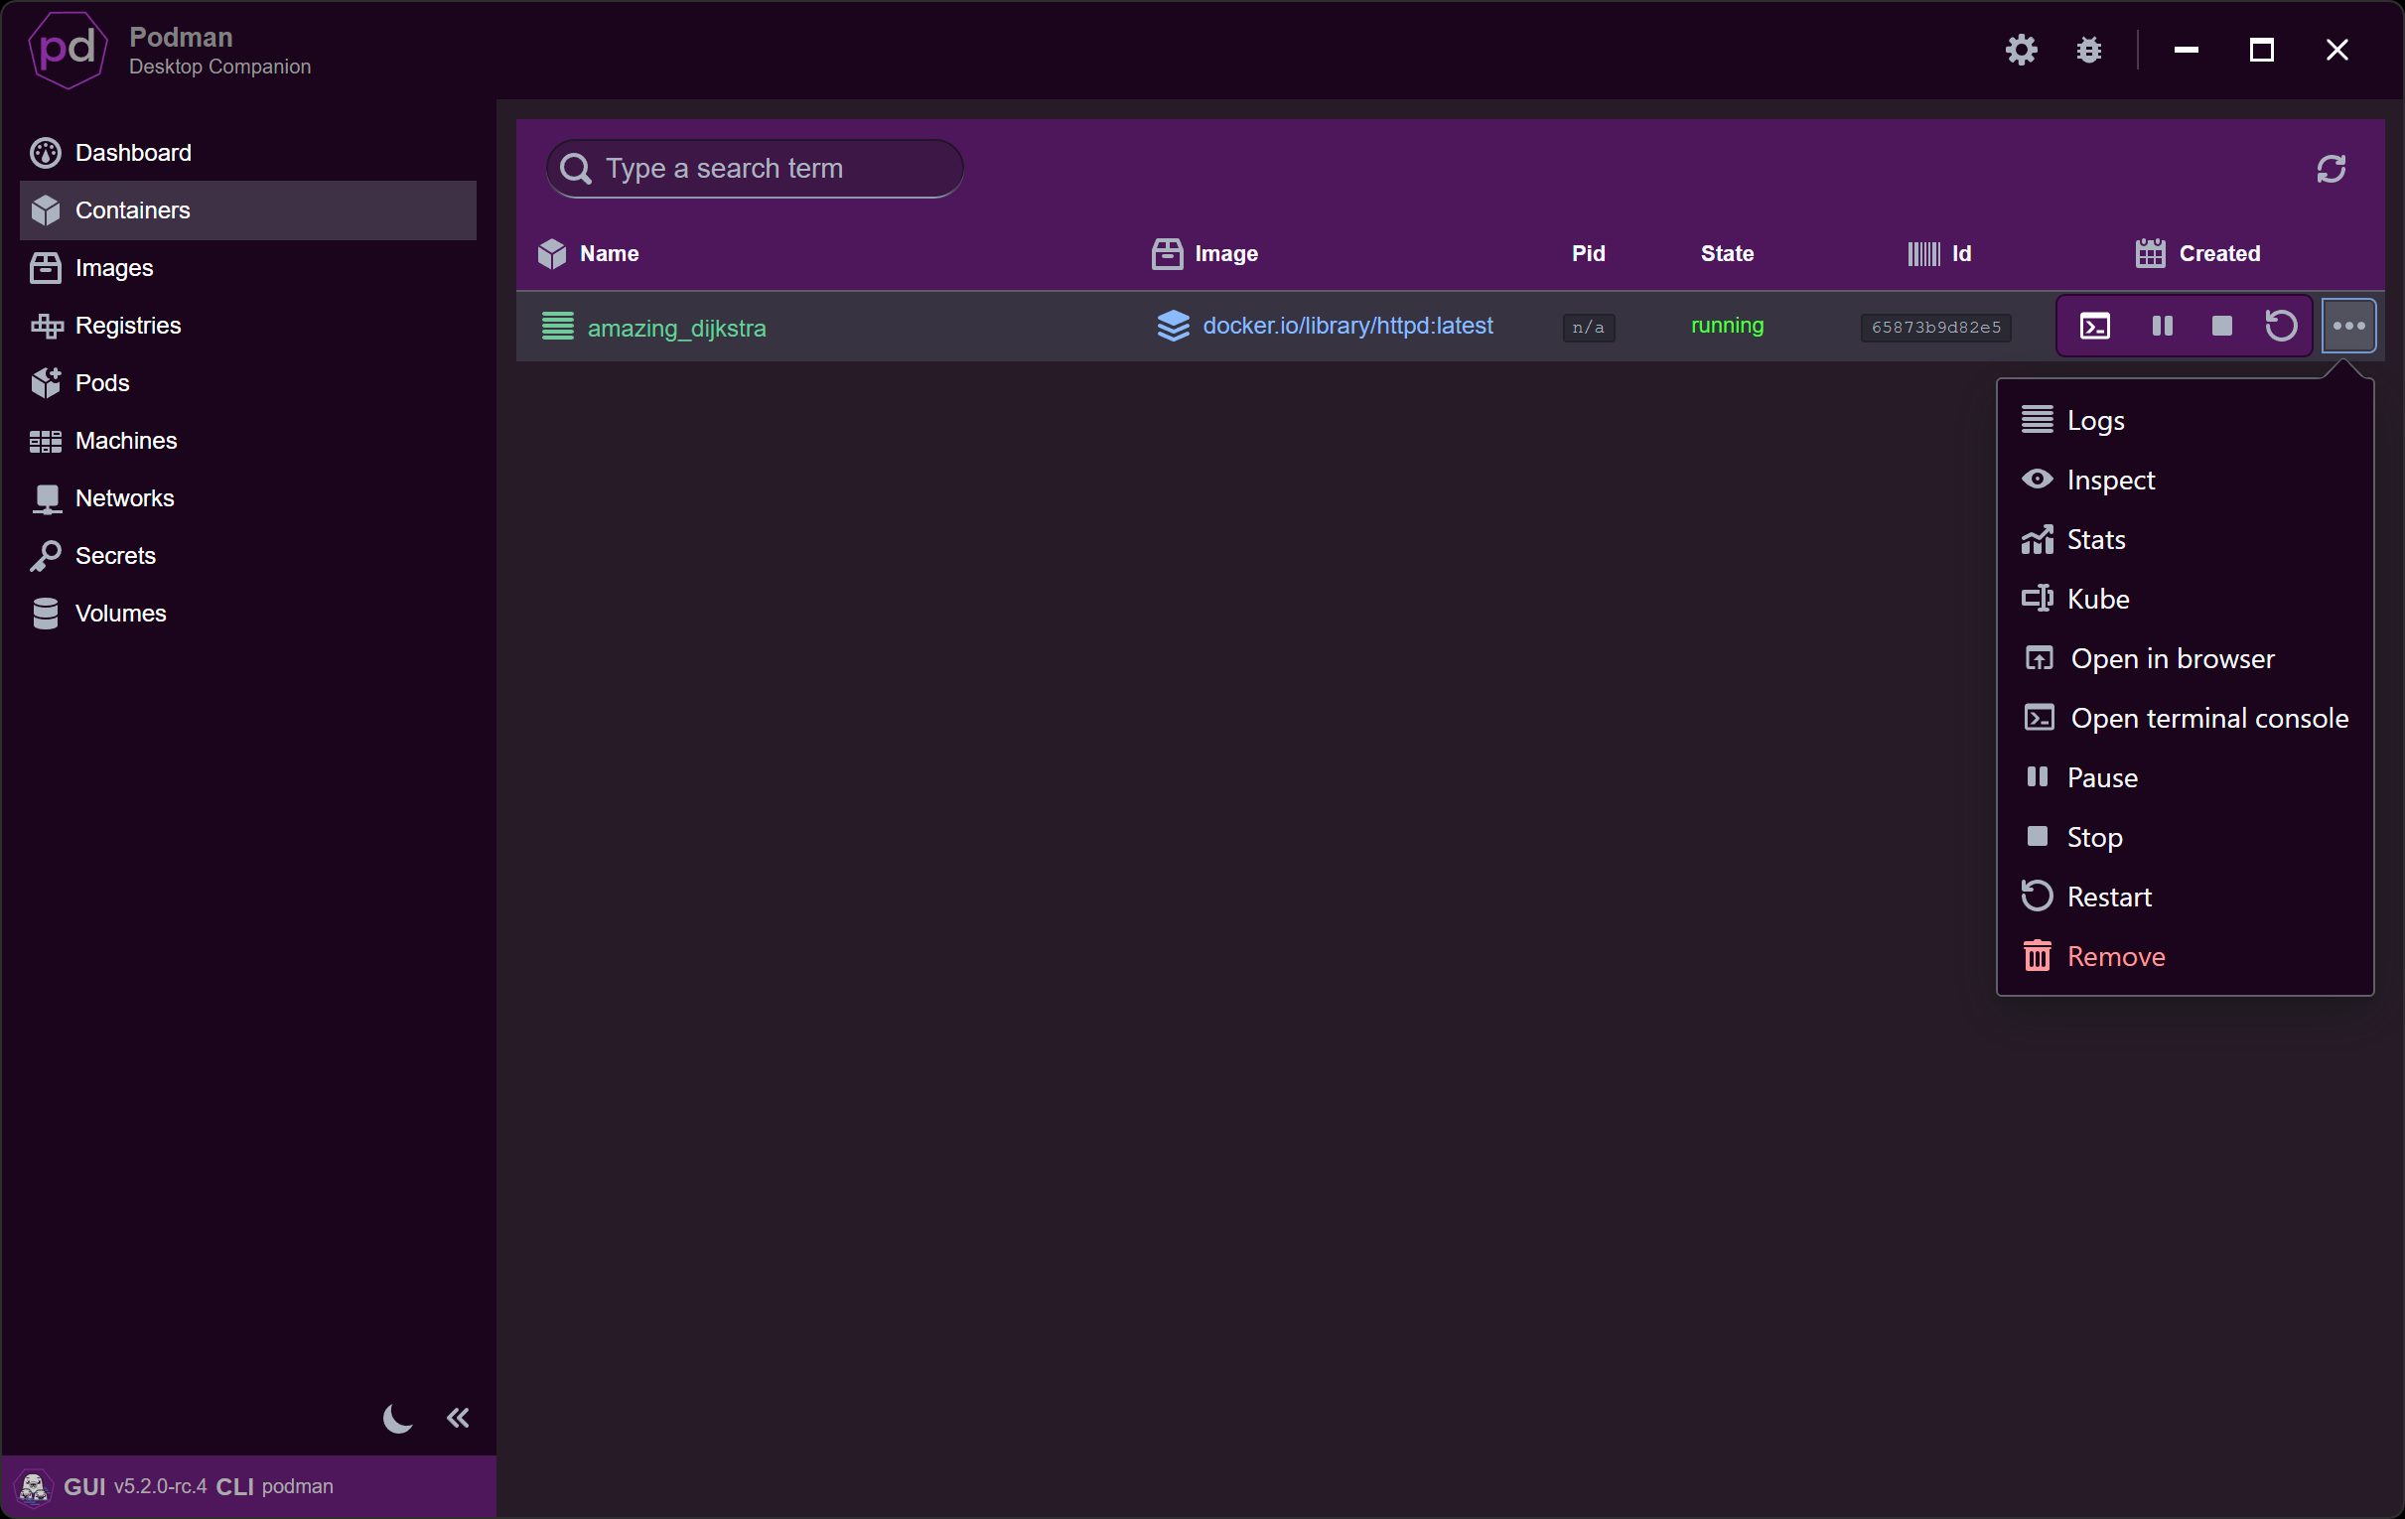Click the Stats icon in context menu
Screen dimensions: 2405x1519
(x=2036, y=537)
